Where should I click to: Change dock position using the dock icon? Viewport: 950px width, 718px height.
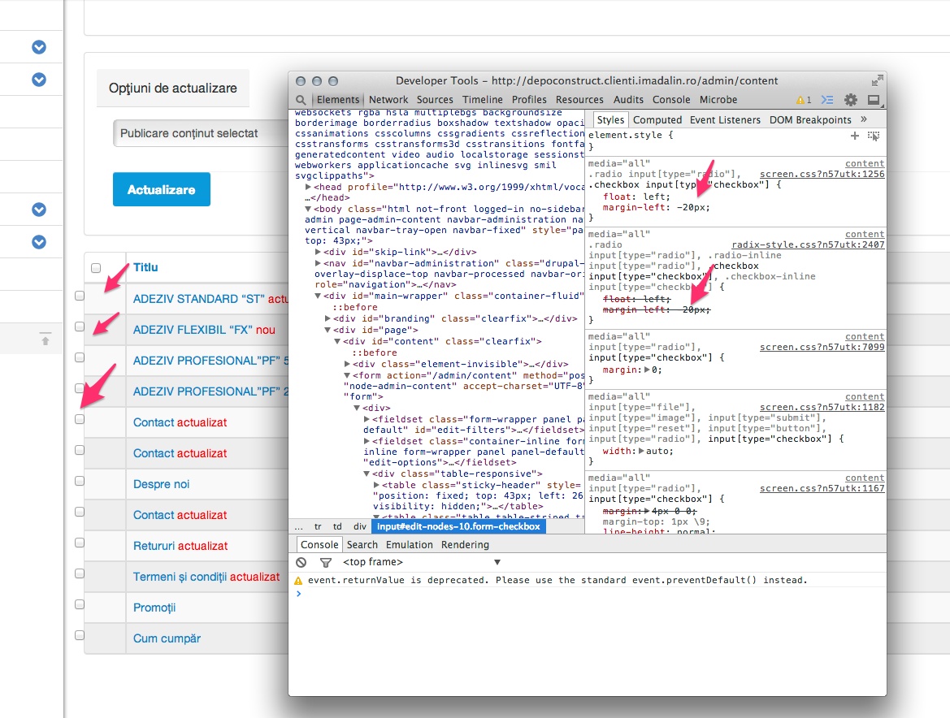(x=873, y=99)
